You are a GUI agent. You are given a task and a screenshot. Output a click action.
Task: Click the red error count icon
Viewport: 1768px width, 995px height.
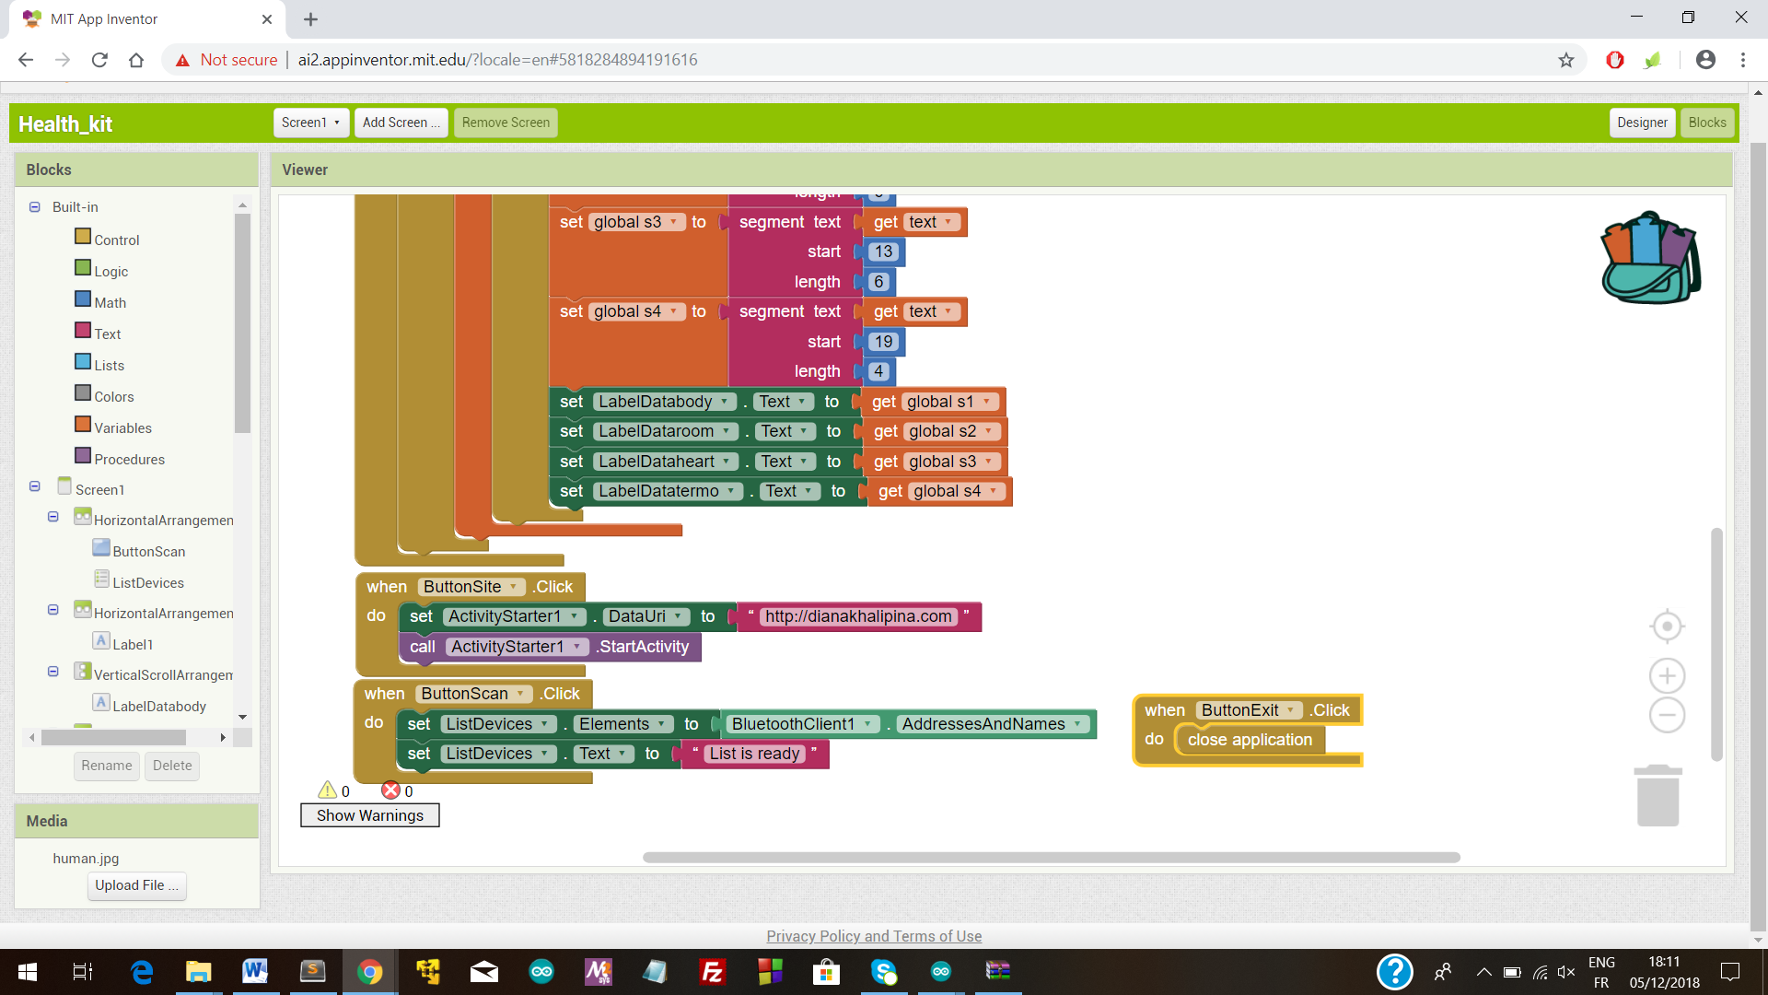(390, 790)
